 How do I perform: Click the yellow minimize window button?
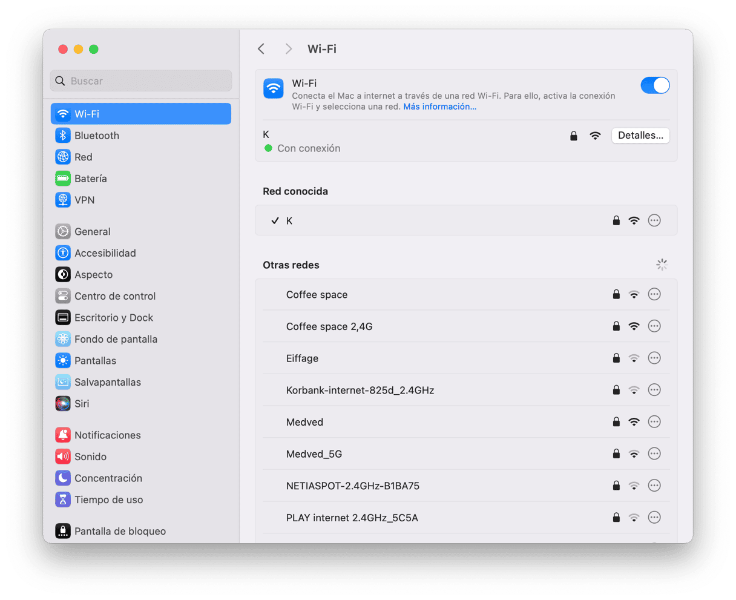(78, 49)
